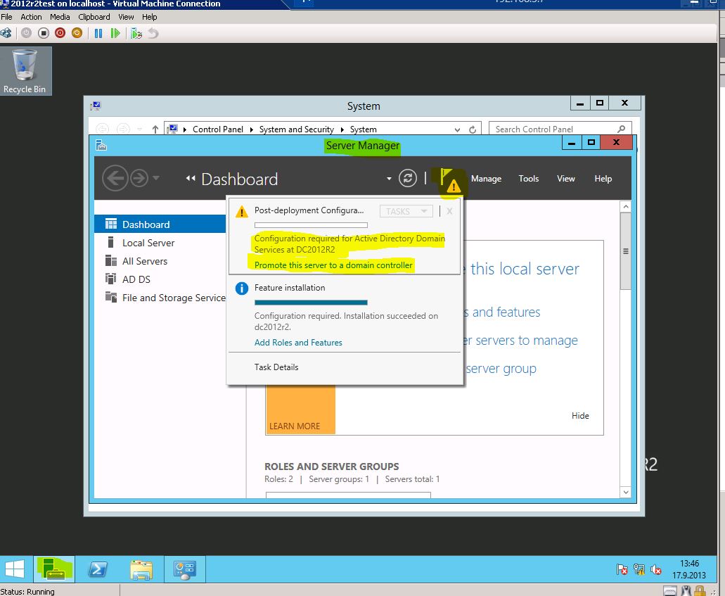Click the muted speaker tray icon
The height and width of the screenshot is (596, 725).
655,569
